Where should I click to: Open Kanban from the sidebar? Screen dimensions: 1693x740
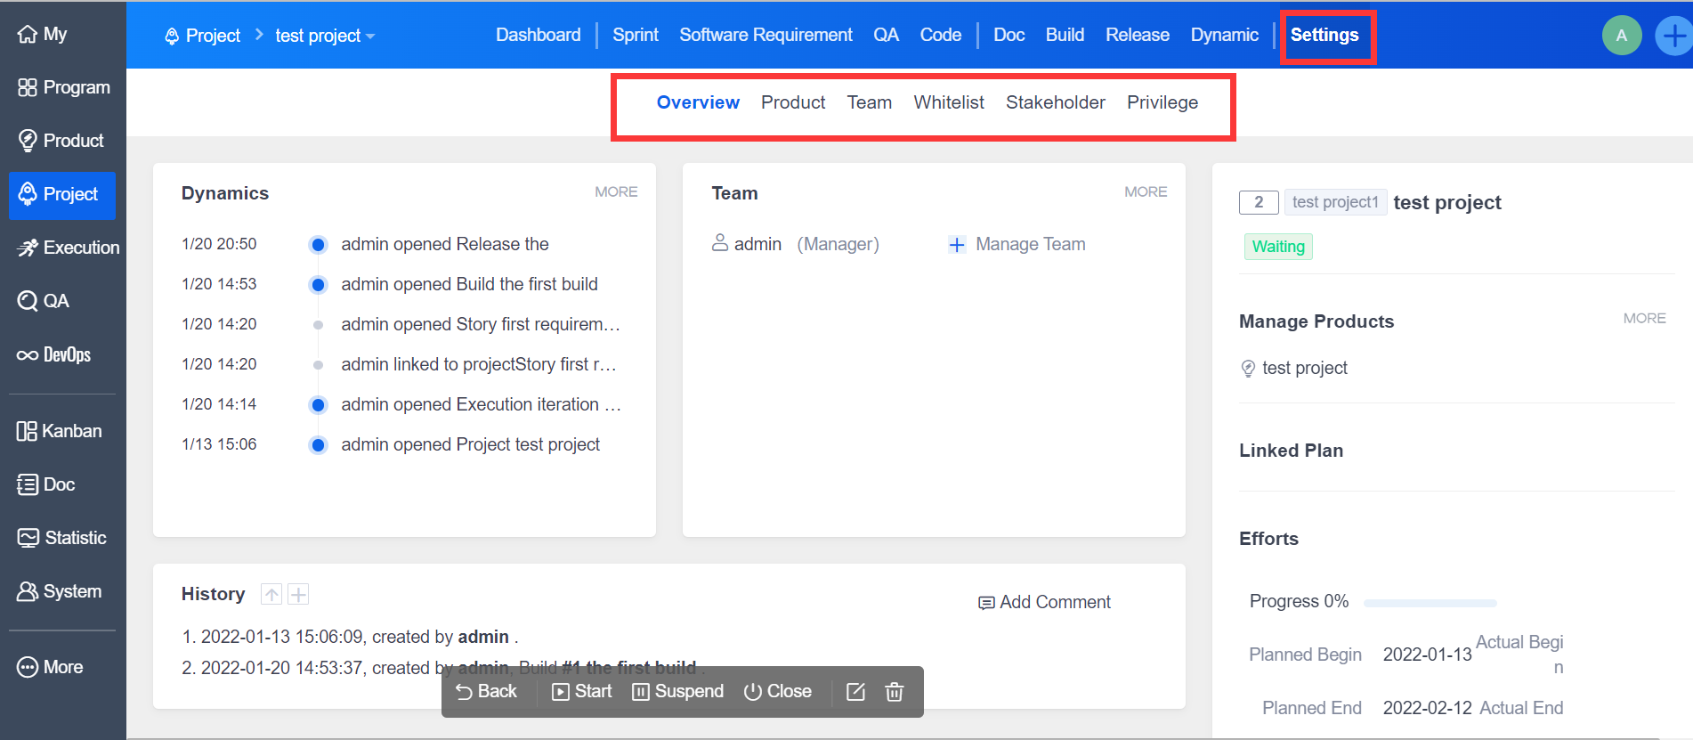click(x=61, y=431)
